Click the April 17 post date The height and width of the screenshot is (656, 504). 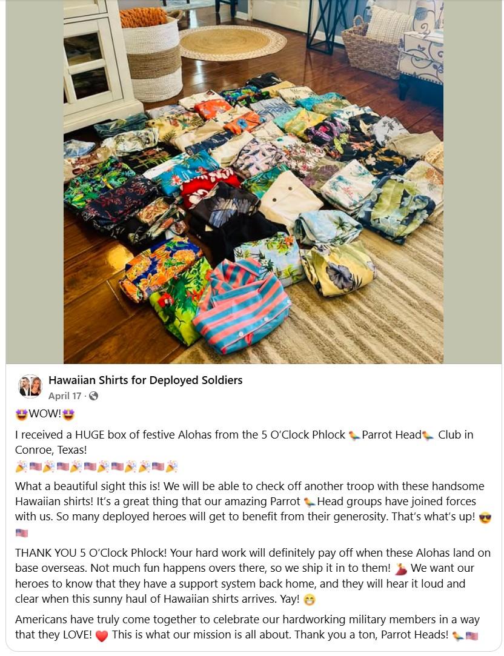tap(65, 396)
